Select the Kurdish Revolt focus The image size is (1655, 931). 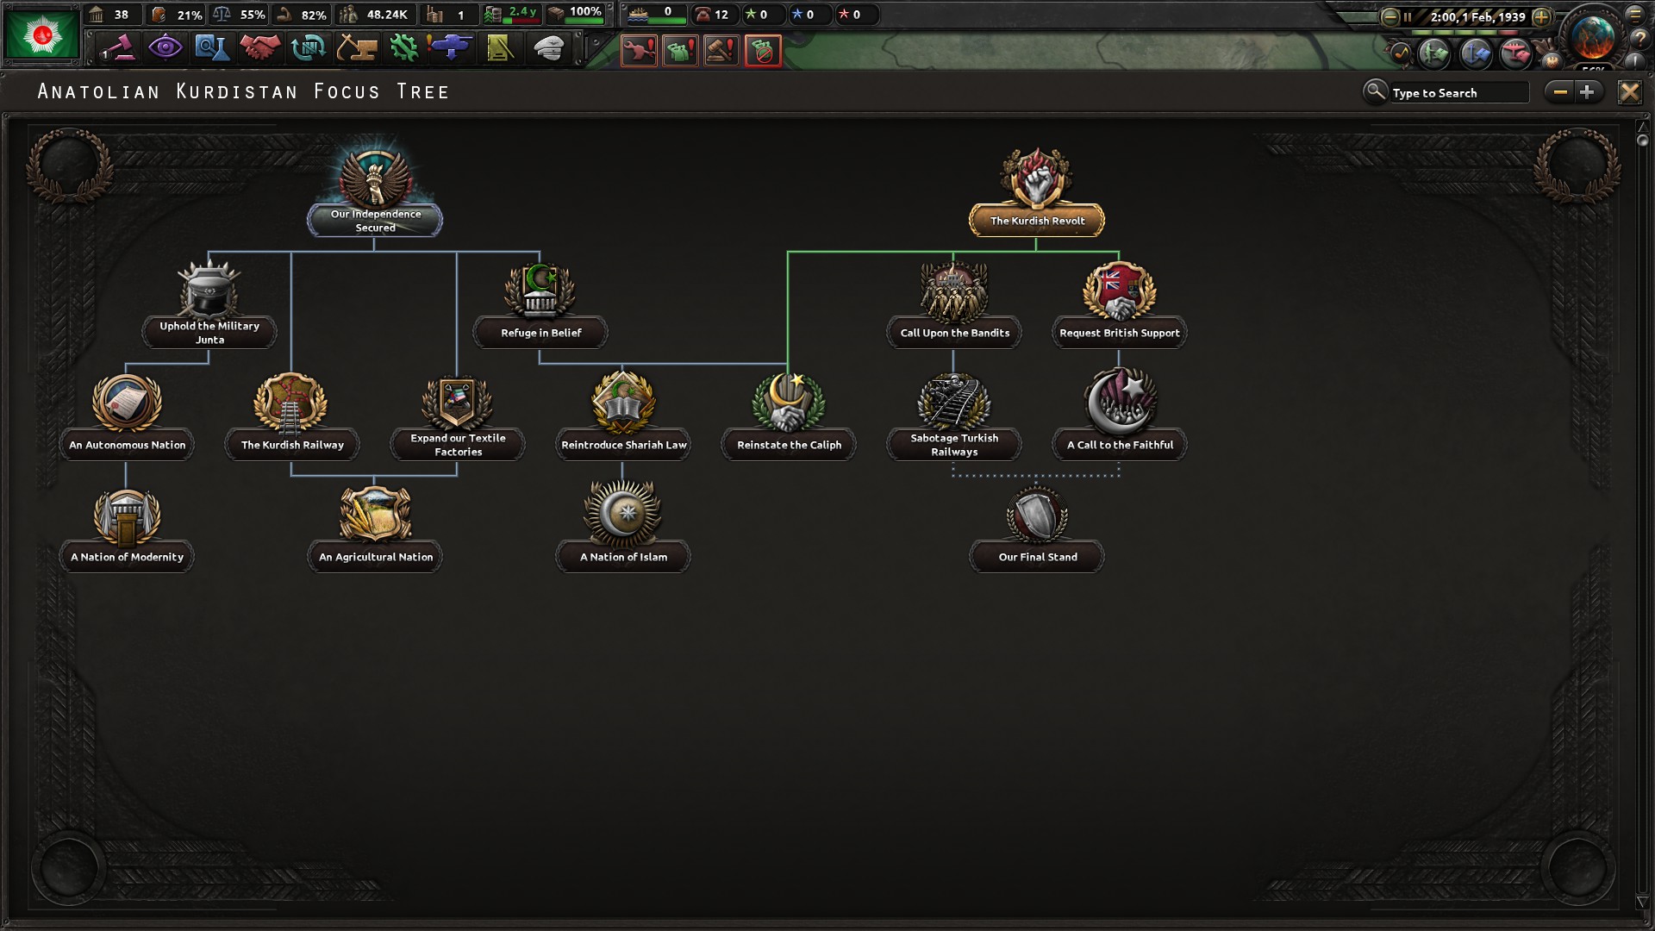(x=1037, y=220)
